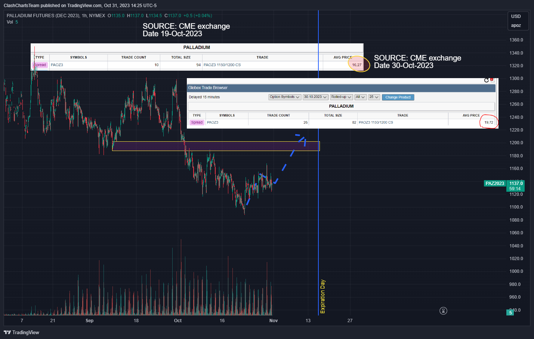This screenshot has width=534, height=339.
Task: Click the Nov label on the time axis
Action: pyautogui.click(x=274, y=321)
